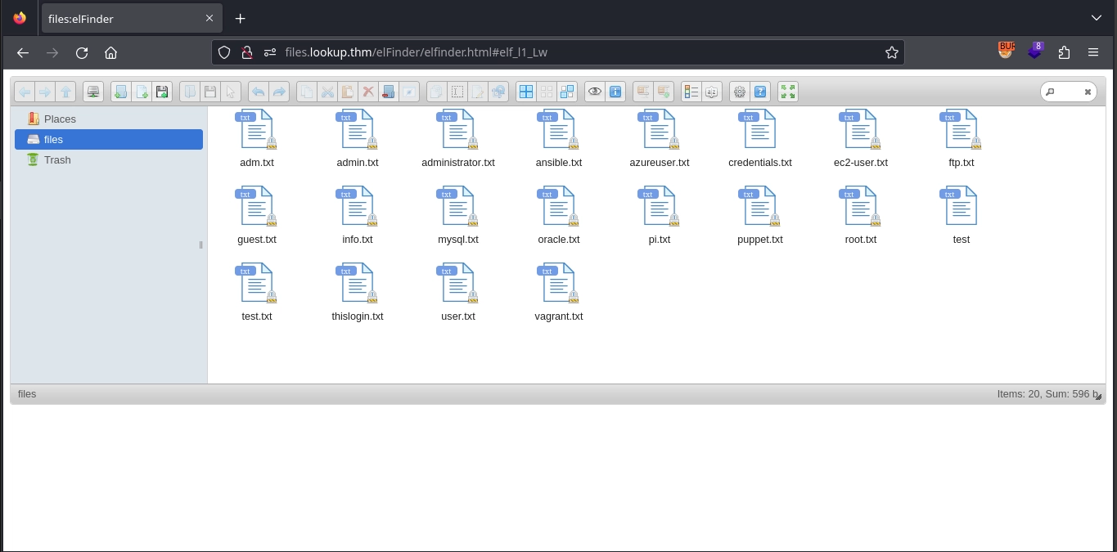Click the Help question mark icon

(x=760, y=92)
